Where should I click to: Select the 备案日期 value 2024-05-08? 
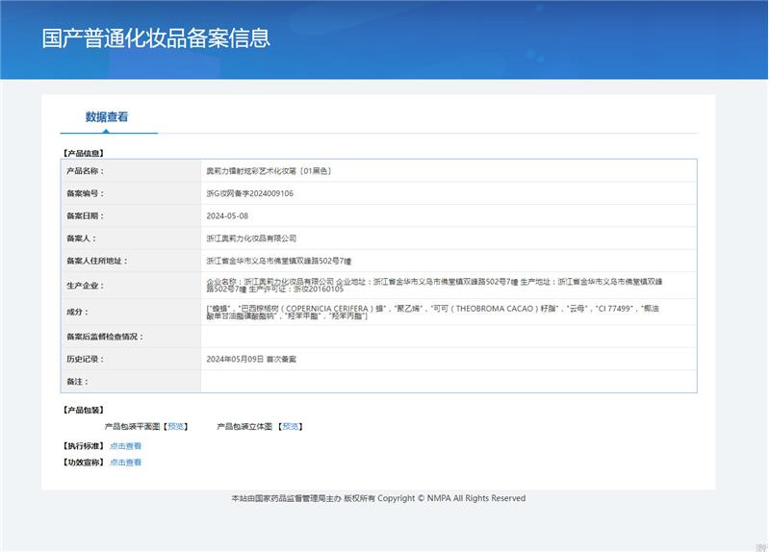(x=227, y=215)
